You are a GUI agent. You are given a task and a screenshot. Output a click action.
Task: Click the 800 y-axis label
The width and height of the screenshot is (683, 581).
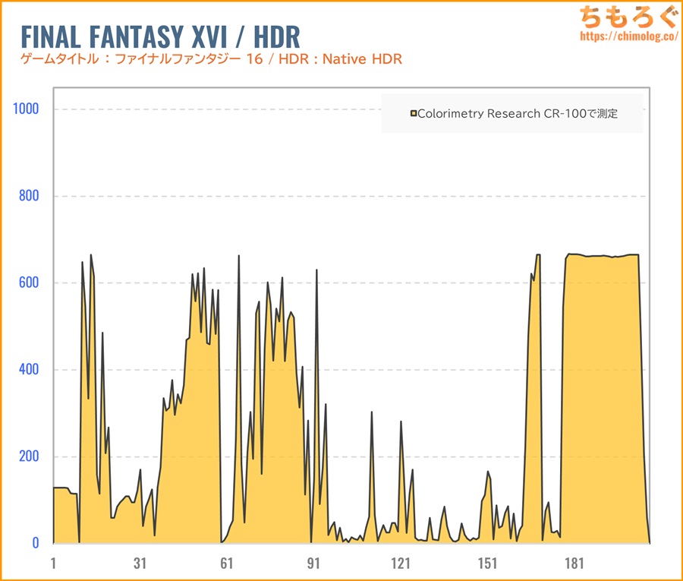coord(29,196)
